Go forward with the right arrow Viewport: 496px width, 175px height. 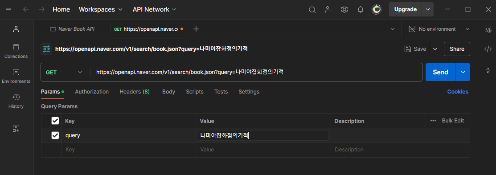(42, 9)
